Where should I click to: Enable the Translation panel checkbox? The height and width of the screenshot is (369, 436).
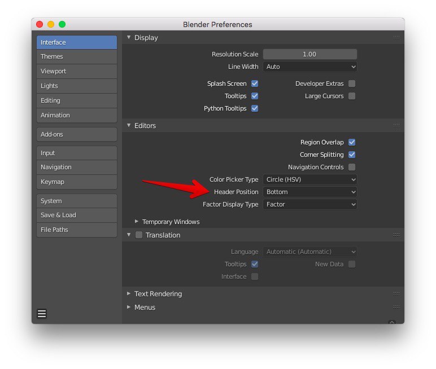coord(139,235)
